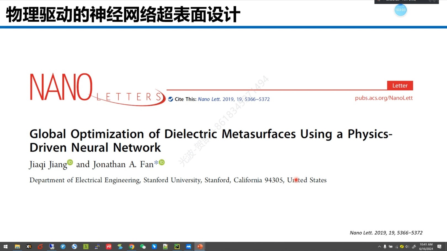Open PyCharm from the taskbar
The height and width of the screenshot is (251, 447).
click(177, 247)
